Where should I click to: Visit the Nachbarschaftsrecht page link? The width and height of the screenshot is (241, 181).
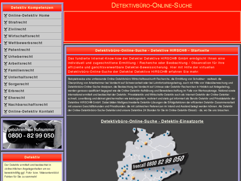32,105
